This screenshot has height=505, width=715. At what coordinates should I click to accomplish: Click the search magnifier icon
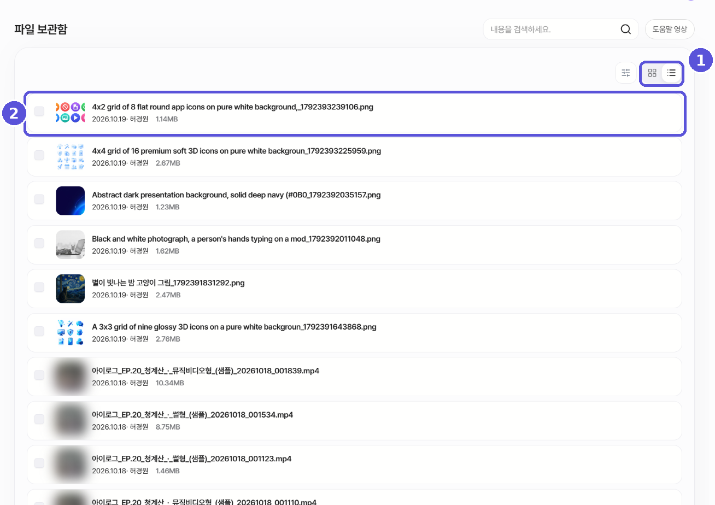pyautogui.click(x=626, y=29)
